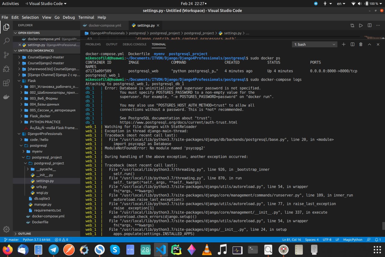Image resolution: width=385 pixels, height=257 pixels.
Task: Switch to docker-compose.yml editor tab
Action: (104, 26)
